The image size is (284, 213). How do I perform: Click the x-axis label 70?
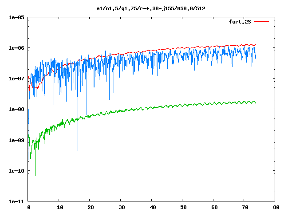tap(245, 207)
